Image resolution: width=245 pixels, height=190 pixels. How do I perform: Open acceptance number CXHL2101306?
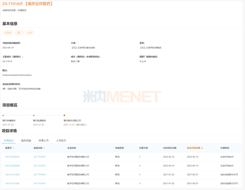tap(12, 183)
